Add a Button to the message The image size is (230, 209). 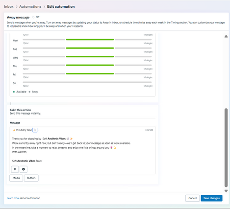tap(31, 178)
